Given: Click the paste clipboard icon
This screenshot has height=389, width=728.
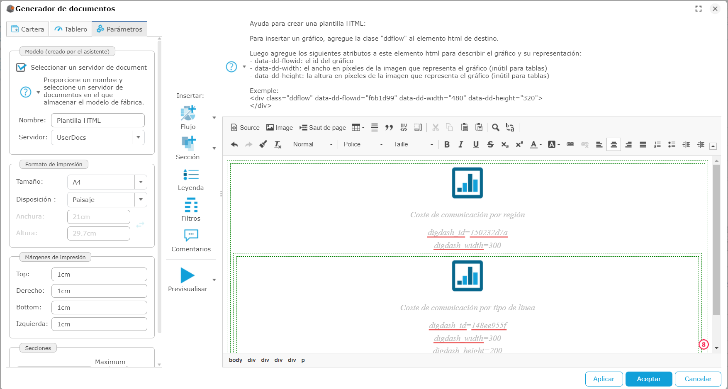Looking at the screenshot, I should tap(465, 128).
